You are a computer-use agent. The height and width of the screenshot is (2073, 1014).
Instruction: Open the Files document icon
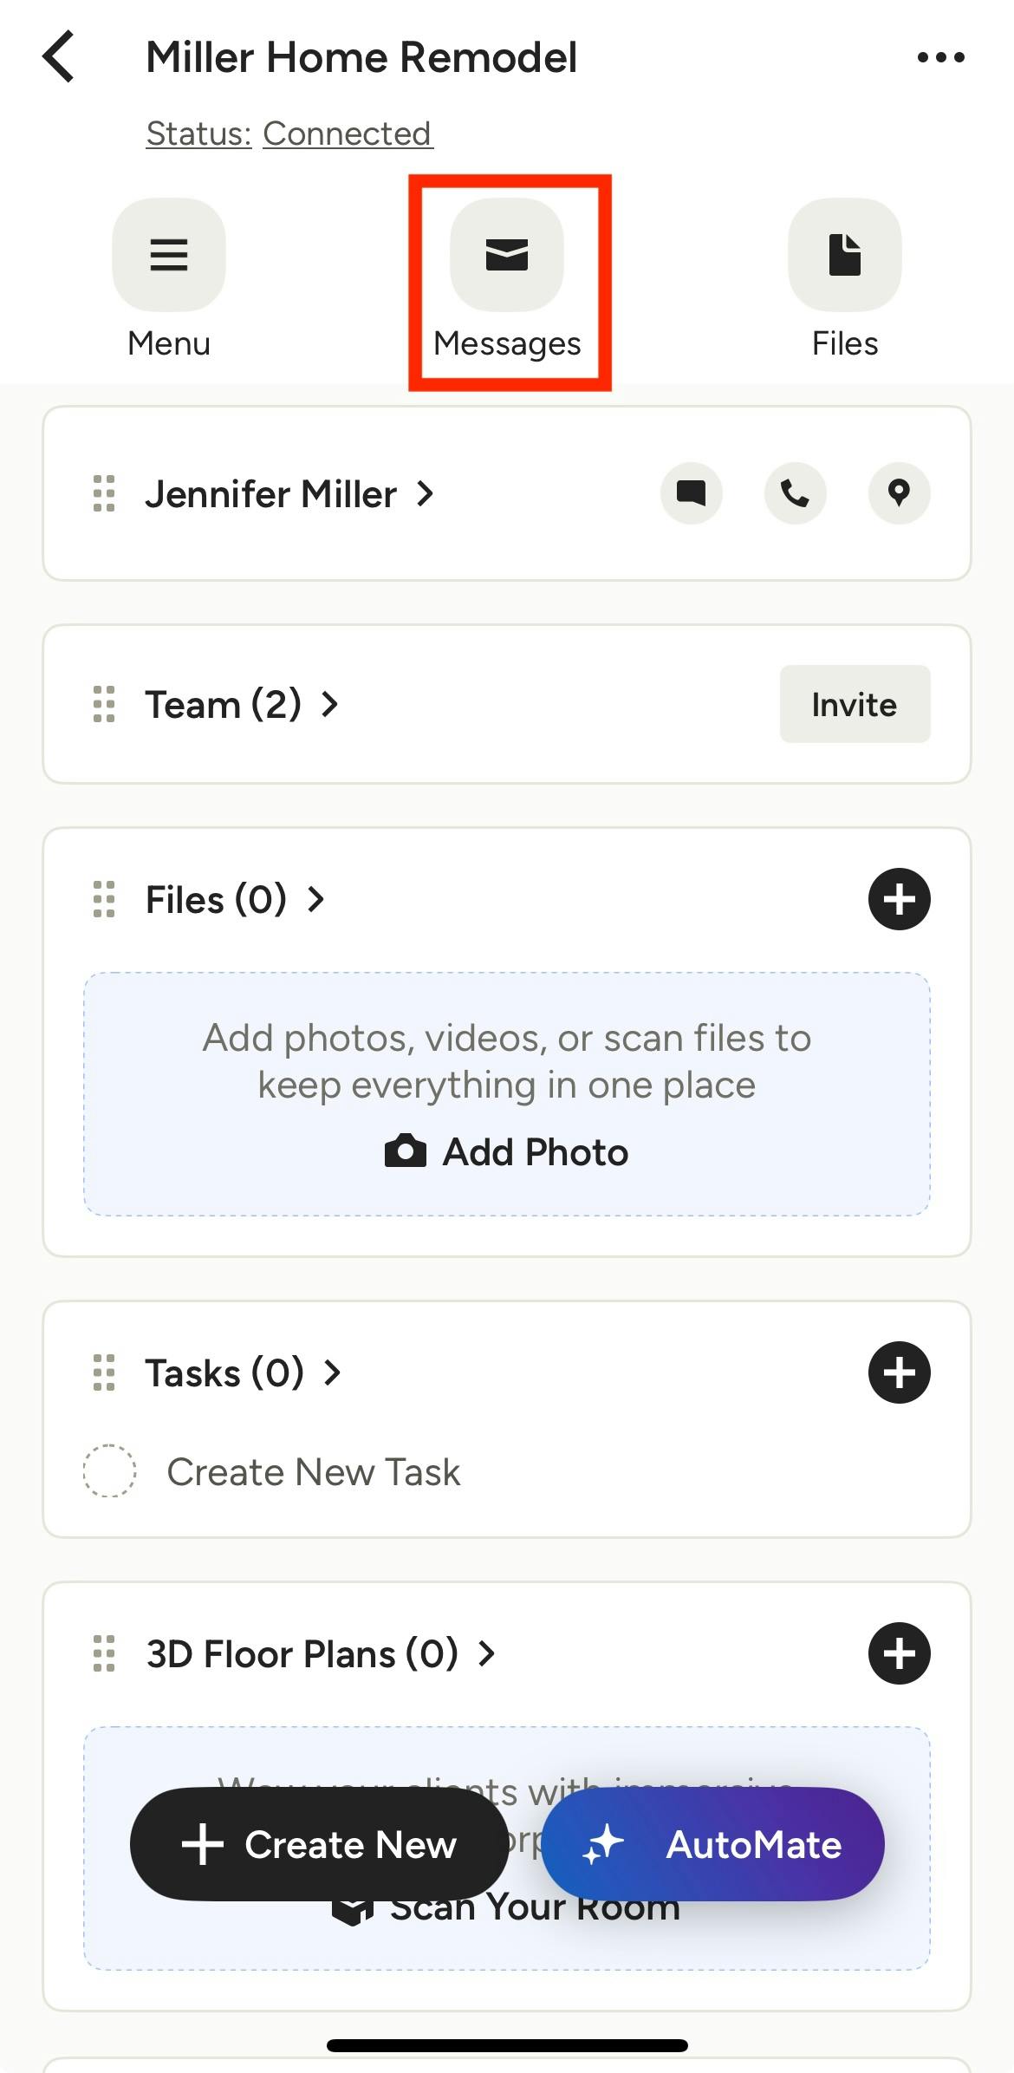tap(845, 255)
